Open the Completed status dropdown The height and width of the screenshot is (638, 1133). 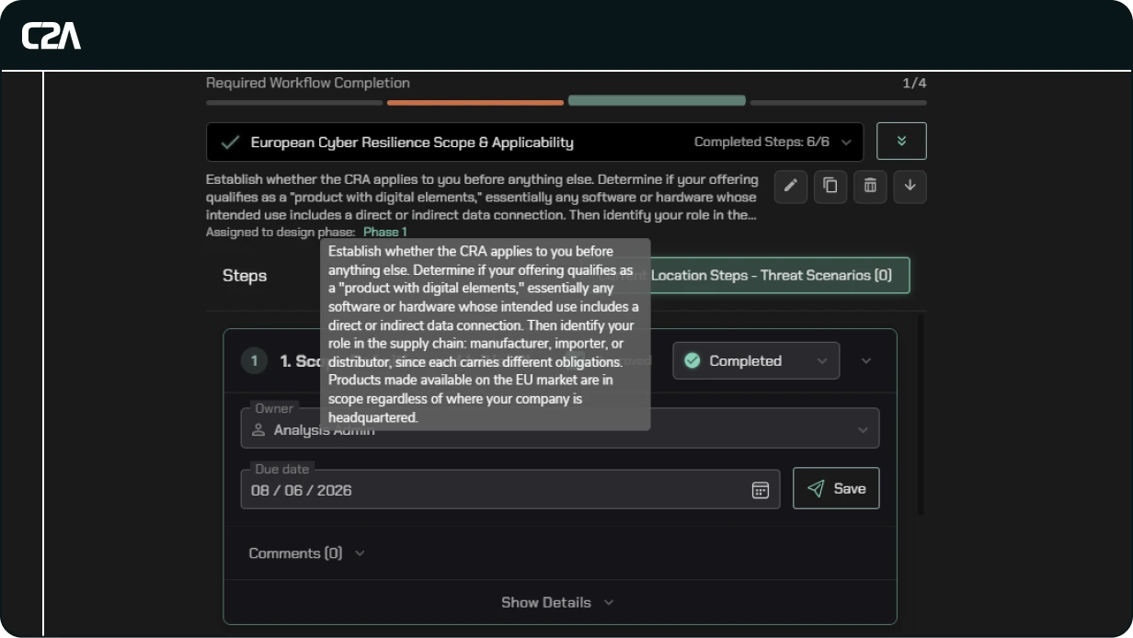click(756, 361)
